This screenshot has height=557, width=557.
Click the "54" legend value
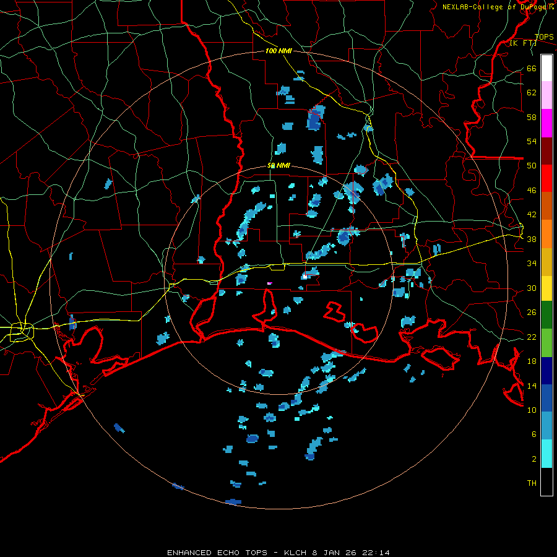coord(532,141)
